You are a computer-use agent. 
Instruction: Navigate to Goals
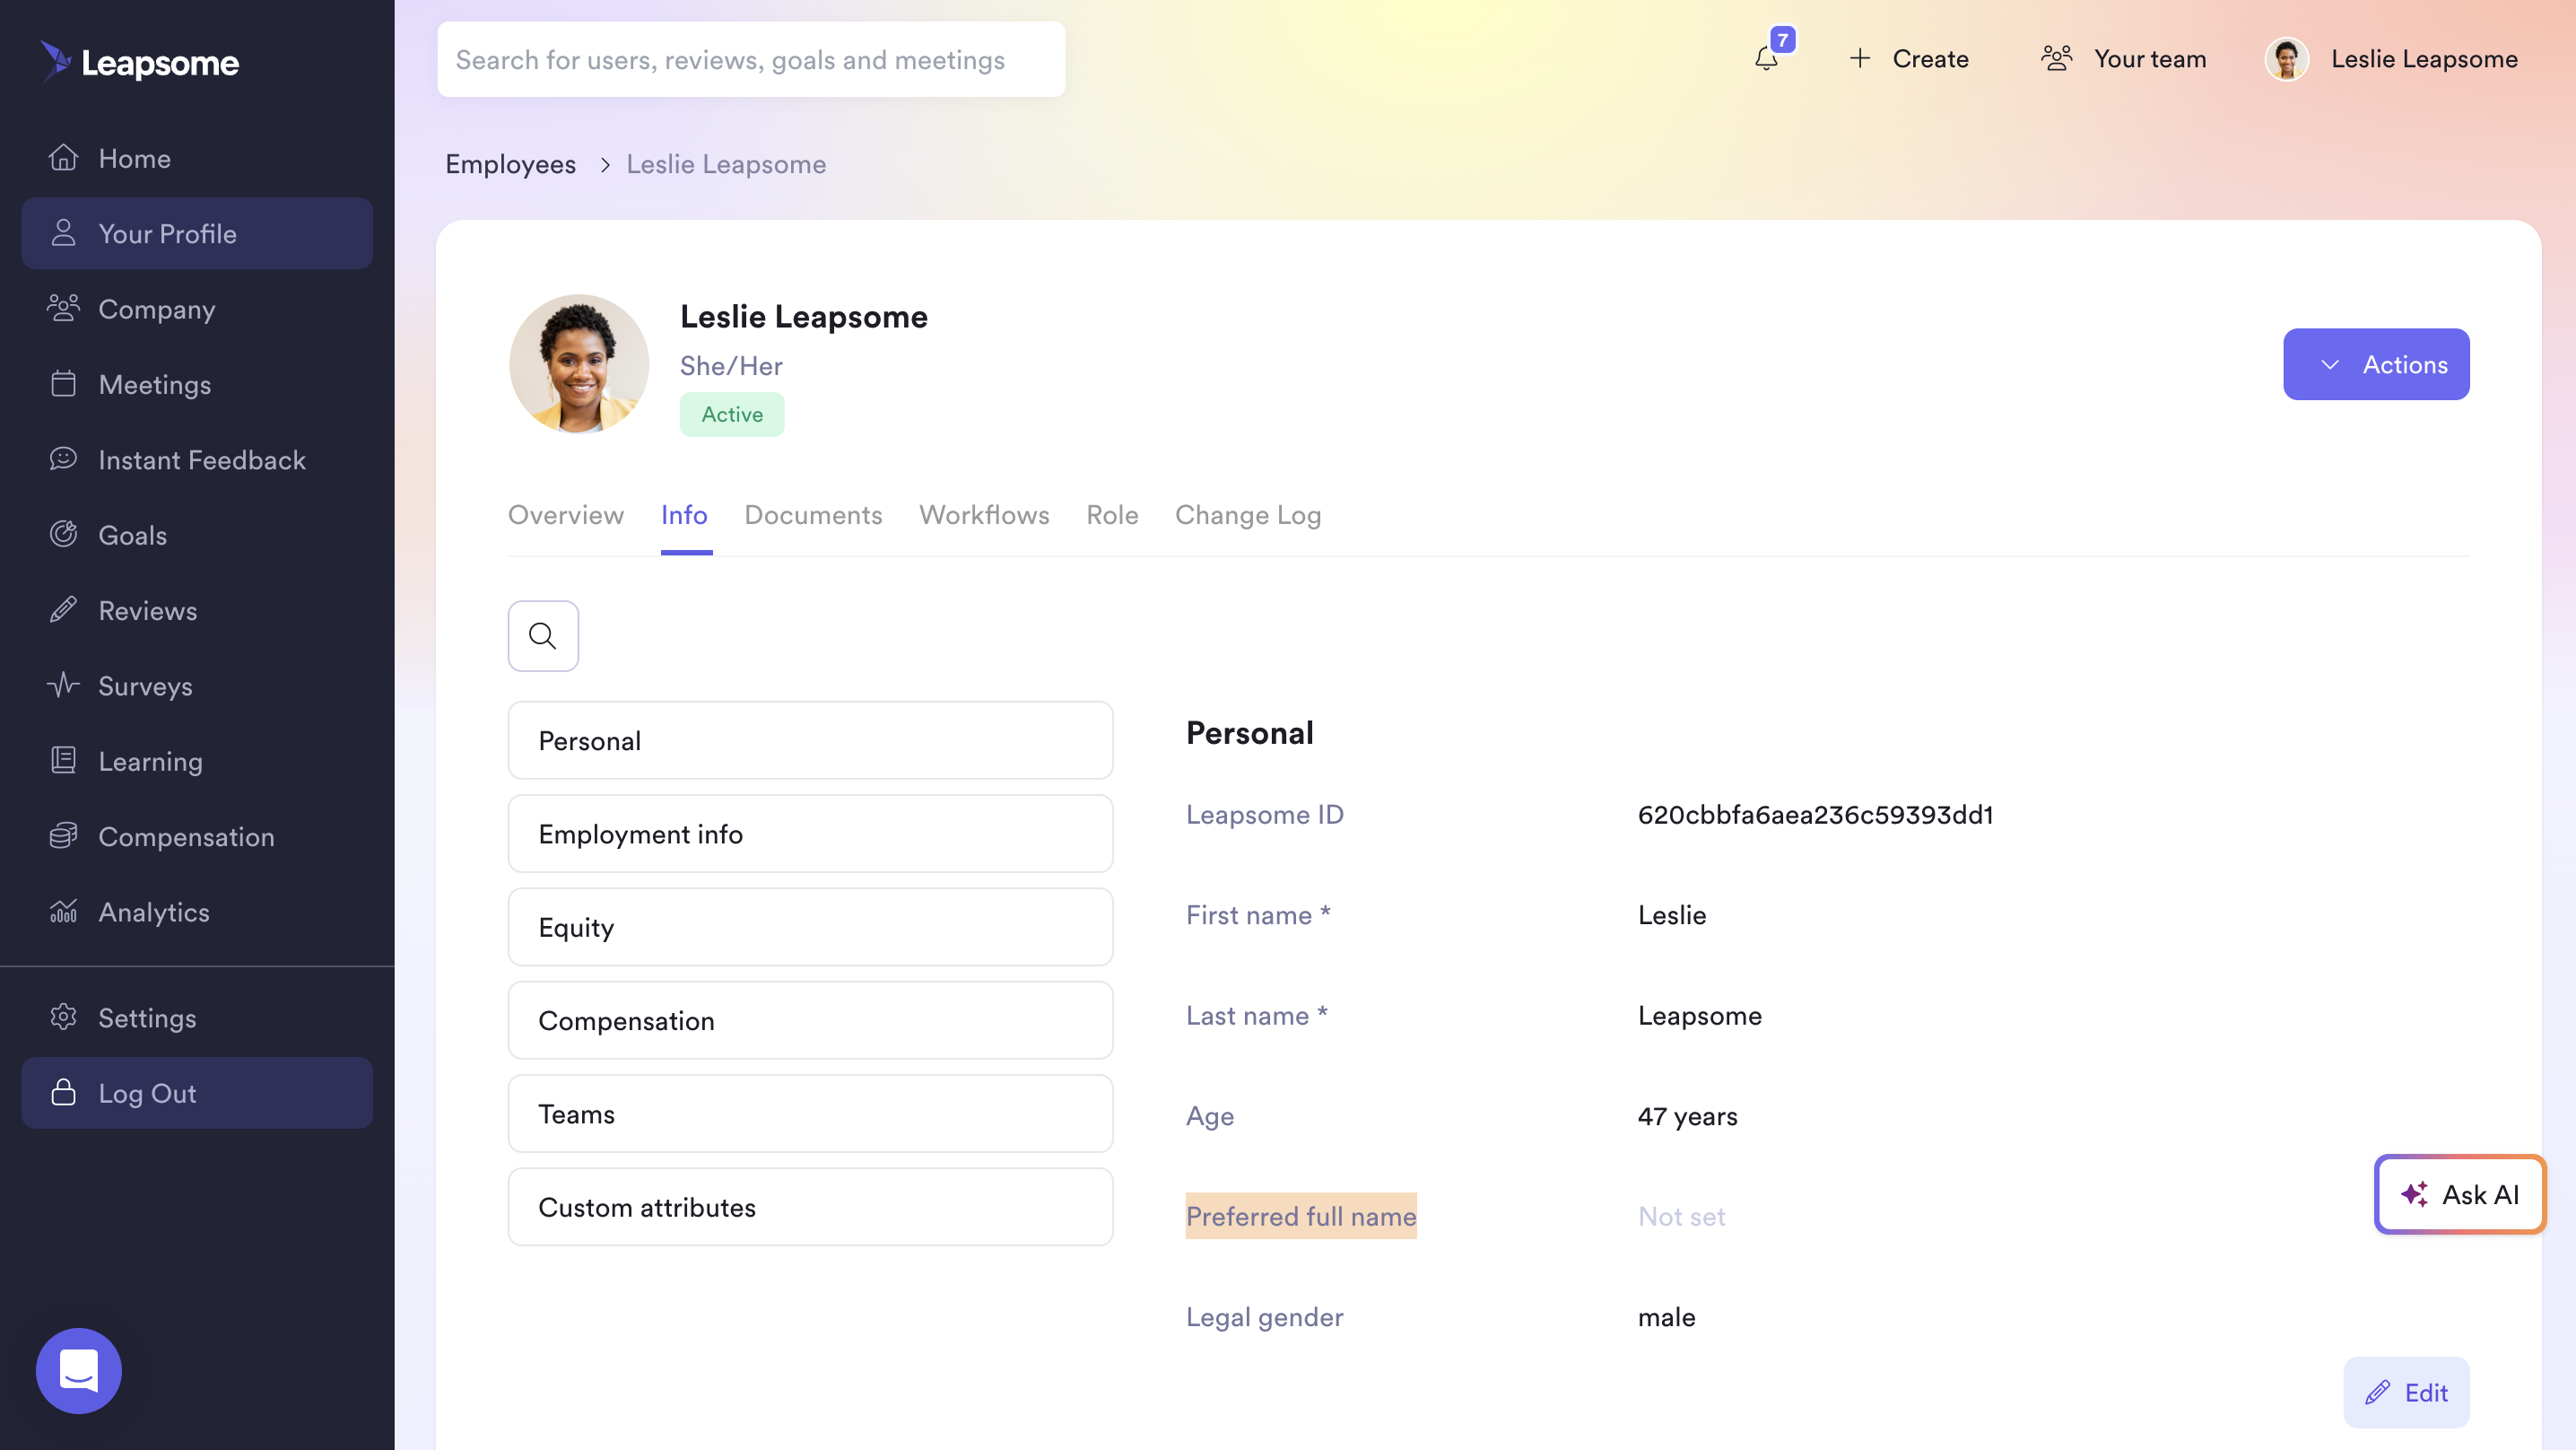(197, 536)
